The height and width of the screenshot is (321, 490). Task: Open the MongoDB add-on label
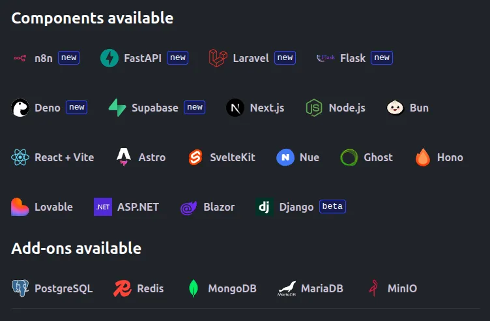[x=232, y=288]
